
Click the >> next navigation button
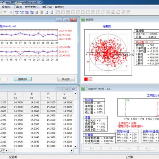pyautogui.click(x=129, y=148)
